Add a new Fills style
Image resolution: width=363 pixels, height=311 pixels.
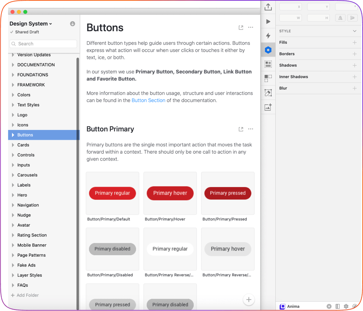(355, 42)
